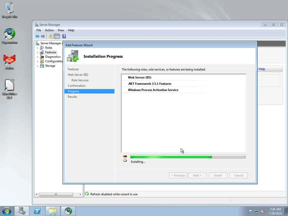Click Windows Process Activation Service entry
The width and height of the screenshot is (288, 216).
[x=153, y=90]
